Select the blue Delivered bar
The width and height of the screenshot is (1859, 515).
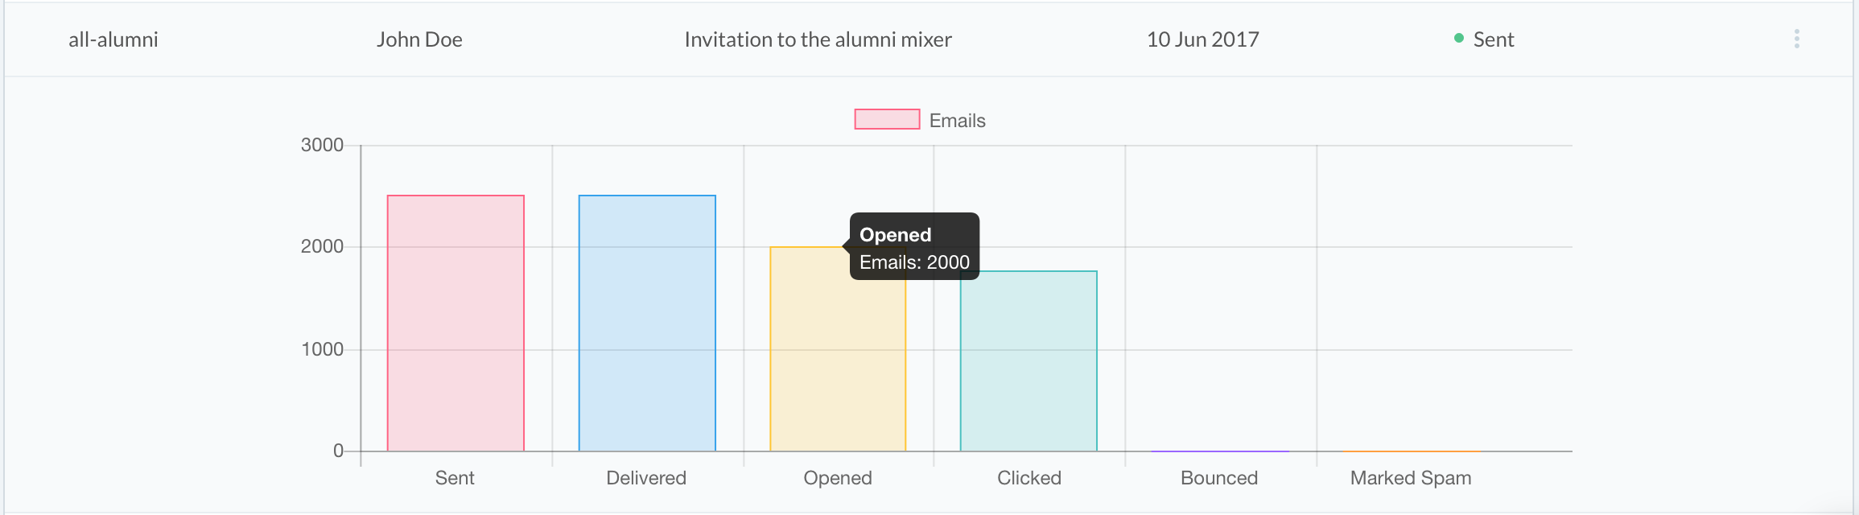point(647,323)
